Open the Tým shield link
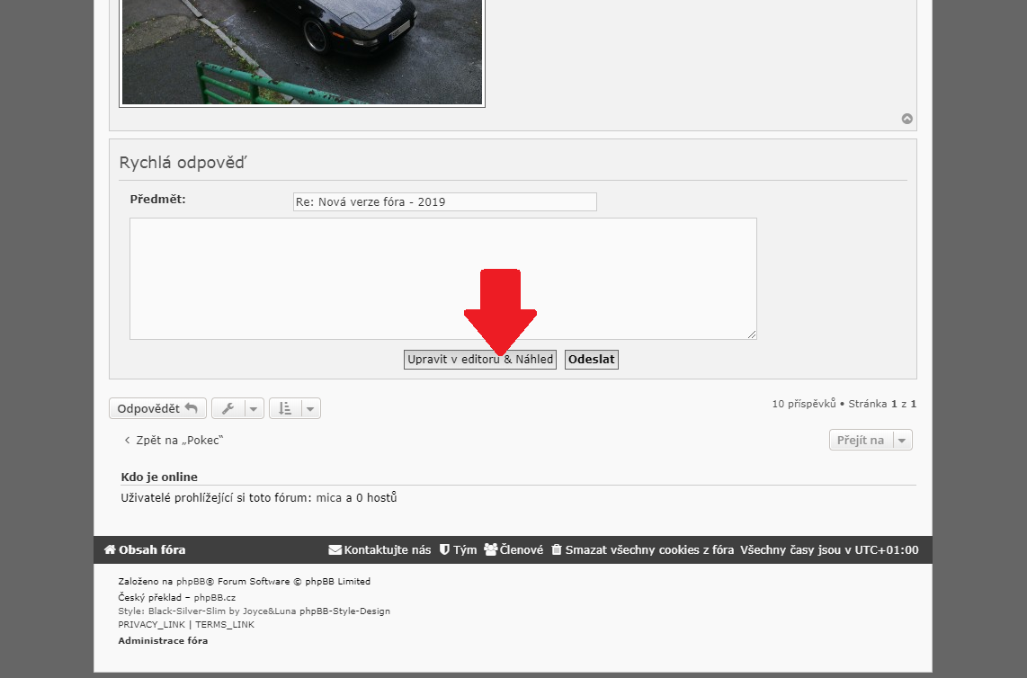Screen dimensions: 1027x678 pos(458,549)
